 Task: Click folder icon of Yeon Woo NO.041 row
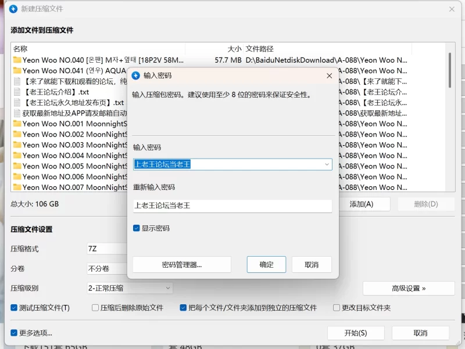point(17,70)
